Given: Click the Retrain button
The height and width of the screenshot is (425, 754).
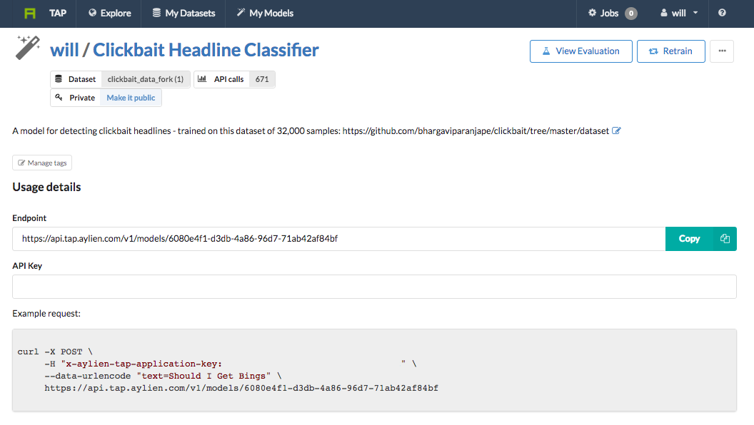Looking at the screenshot, I should [x=670, y=51].
